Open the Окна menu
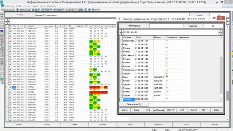This screenshot has height=131, width=233. point(43,6)
